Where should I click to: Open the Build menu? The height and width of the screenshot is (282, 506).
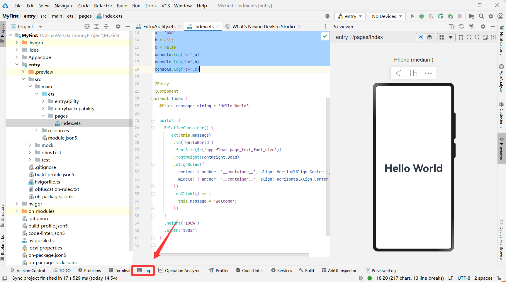(x=122, y=6)
